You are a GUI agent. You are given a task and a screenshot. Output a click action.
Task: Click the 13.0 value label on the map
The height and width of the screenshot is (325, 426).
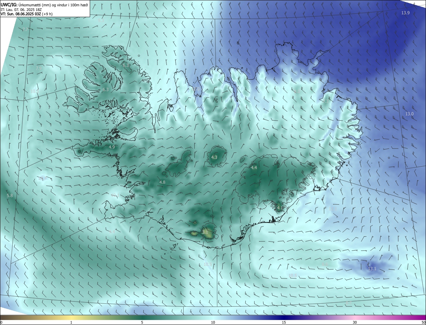tap(409, 114)
